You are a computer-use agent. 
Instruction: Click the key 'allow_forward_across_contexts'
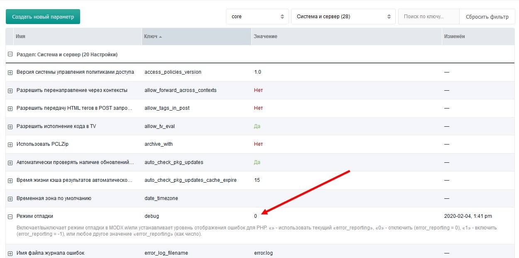point(181,90)
